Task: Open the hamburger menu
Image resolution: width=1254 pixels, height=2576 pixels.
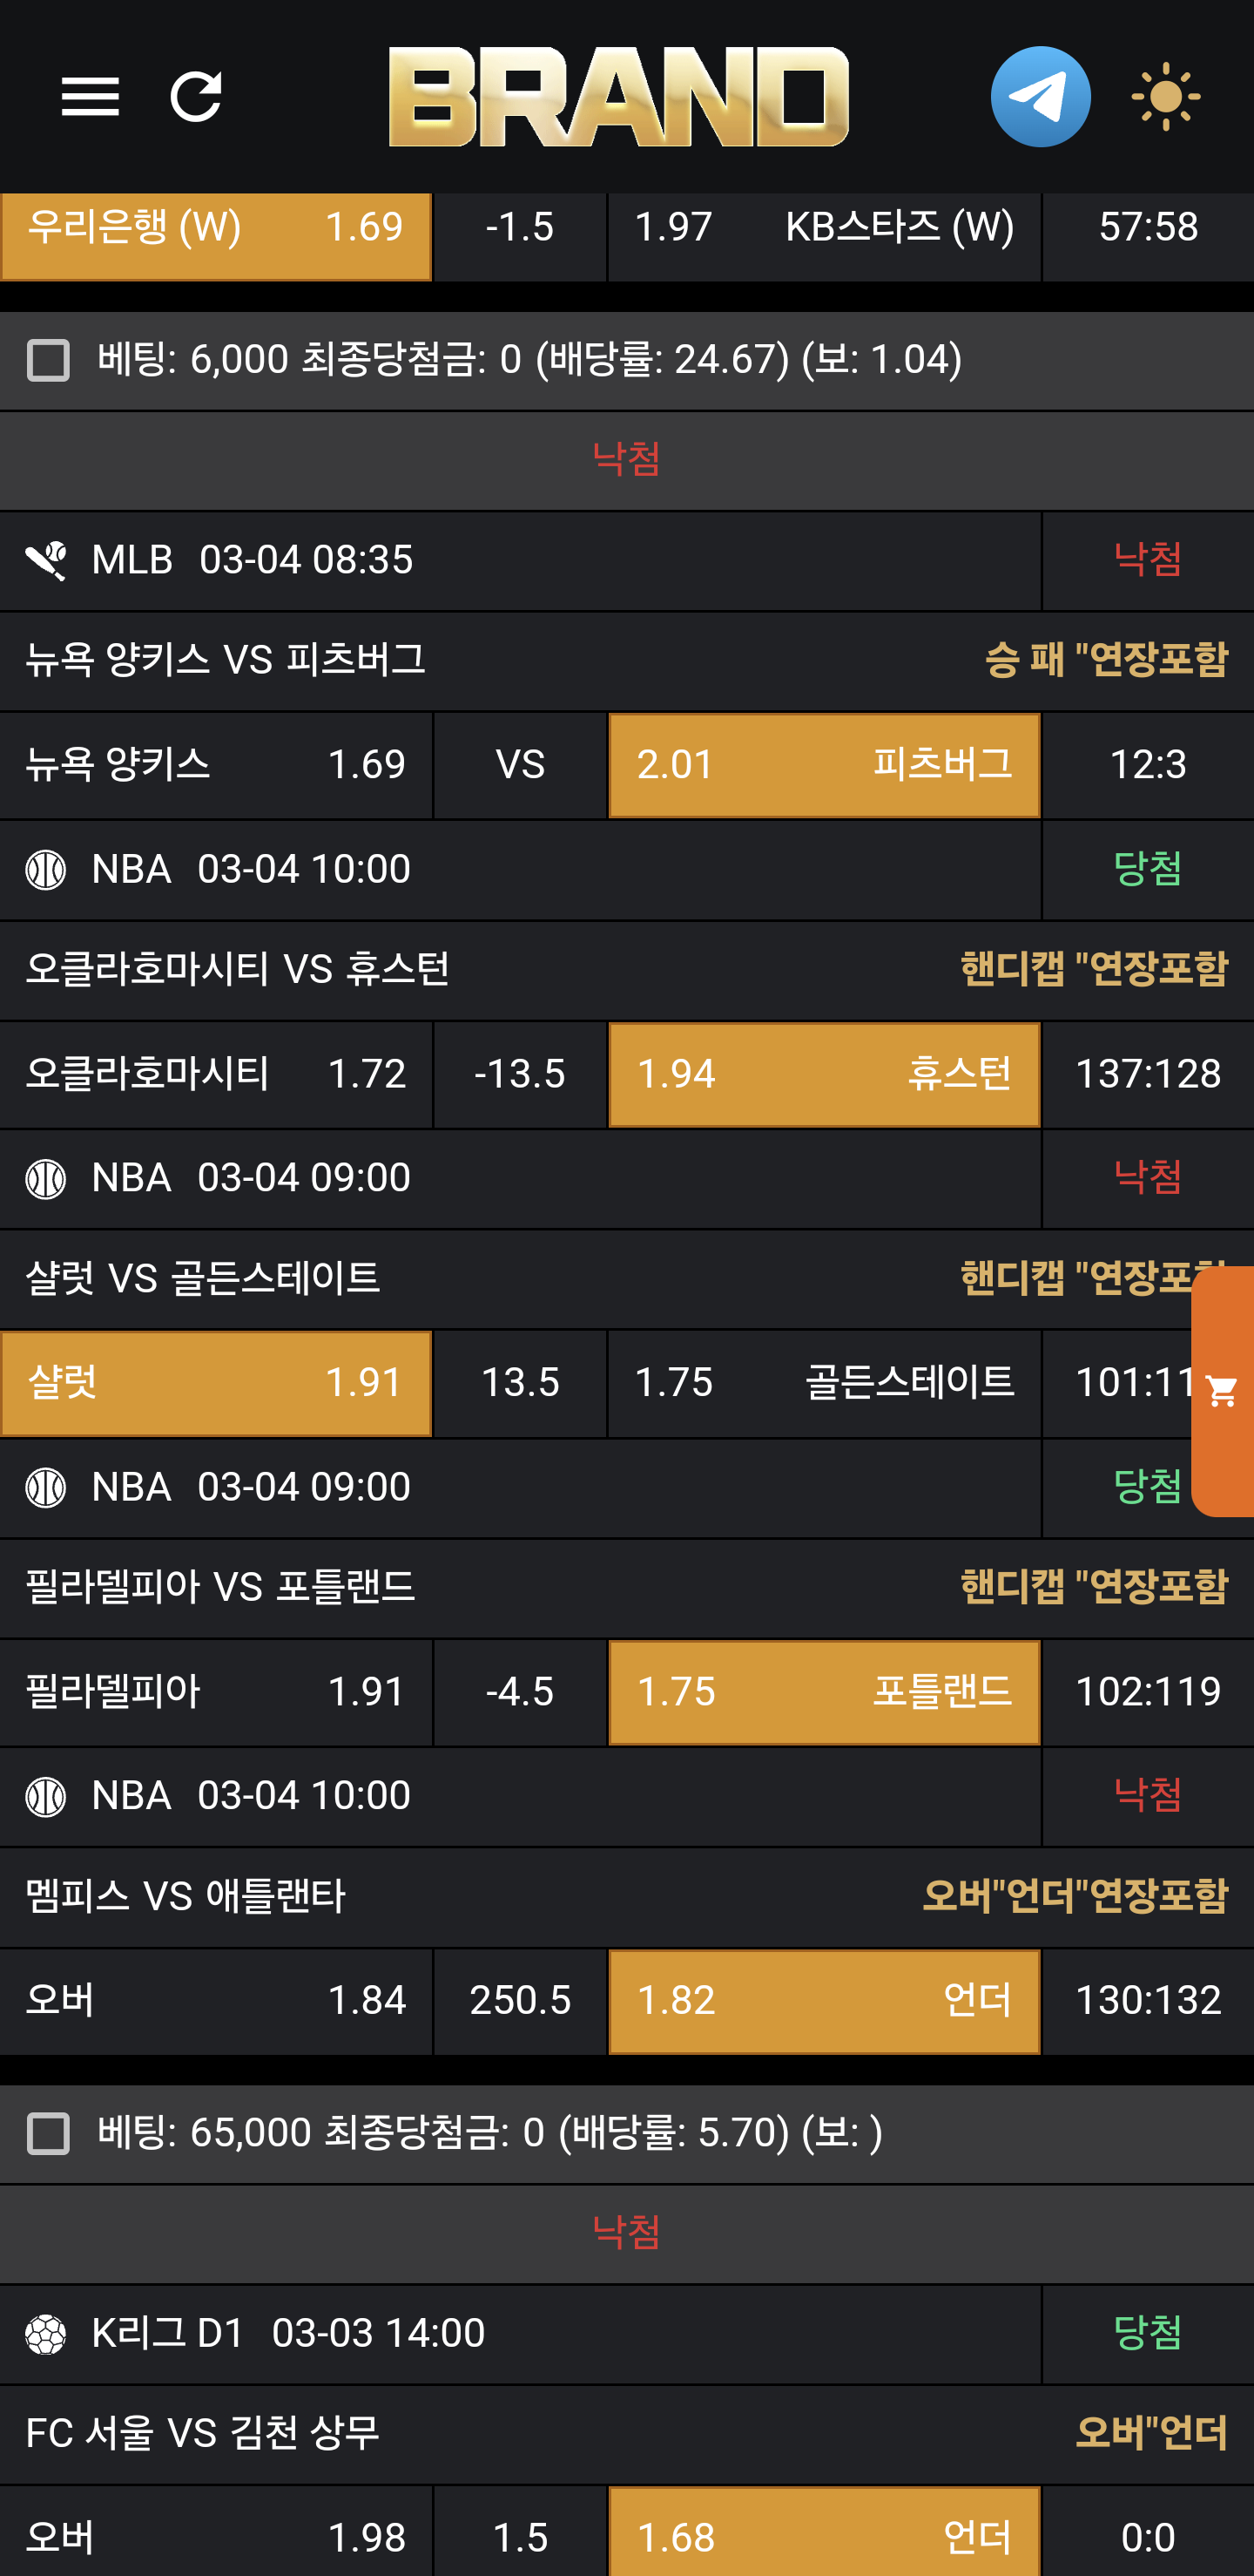Action: (x=90, y=97)
